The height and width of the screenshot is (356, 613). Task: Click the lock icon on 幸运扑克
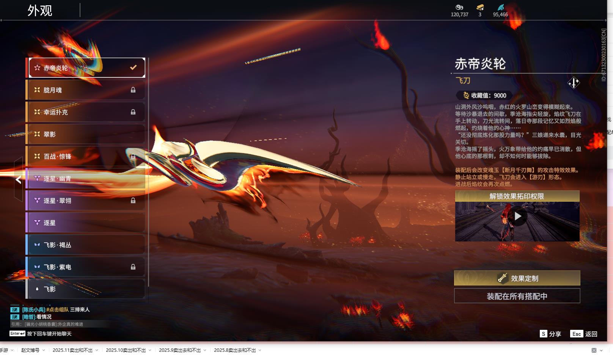pos(133,112)
